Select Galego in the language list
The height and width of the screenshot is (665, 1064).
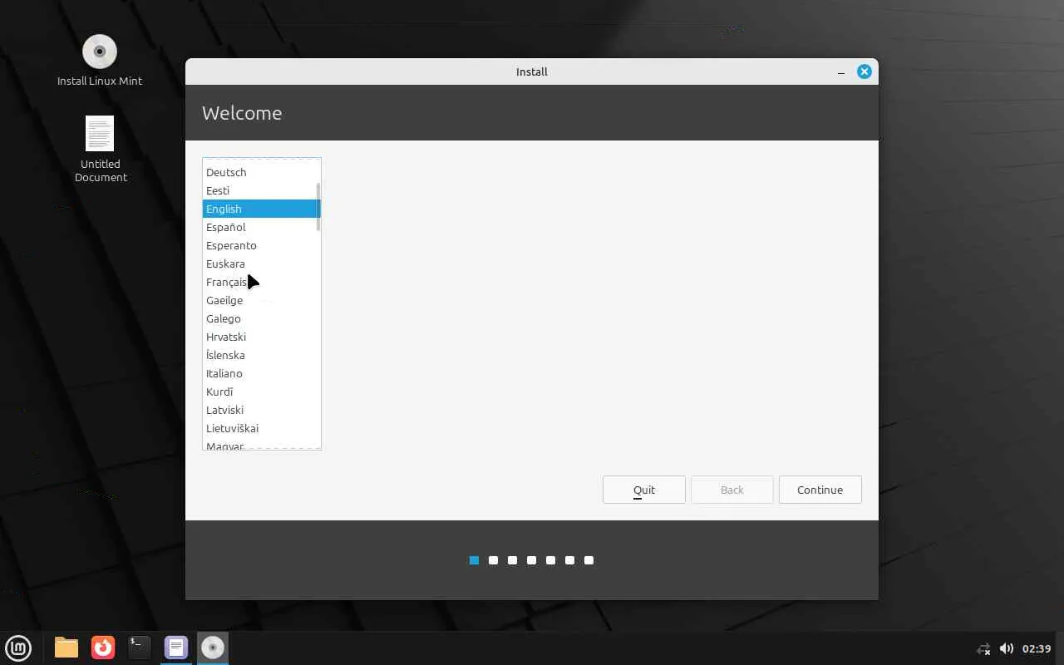[261, 318]
